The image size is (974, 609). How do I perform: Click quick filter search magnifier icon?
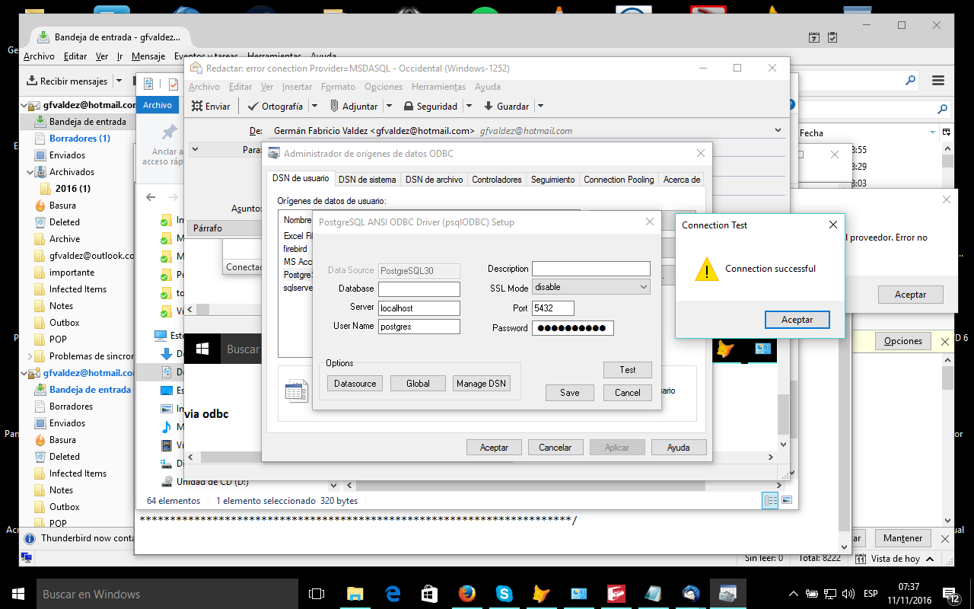coord(943,109)
